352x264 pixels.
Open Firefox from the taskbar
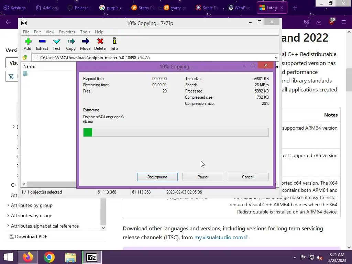[x=28, y=257]
